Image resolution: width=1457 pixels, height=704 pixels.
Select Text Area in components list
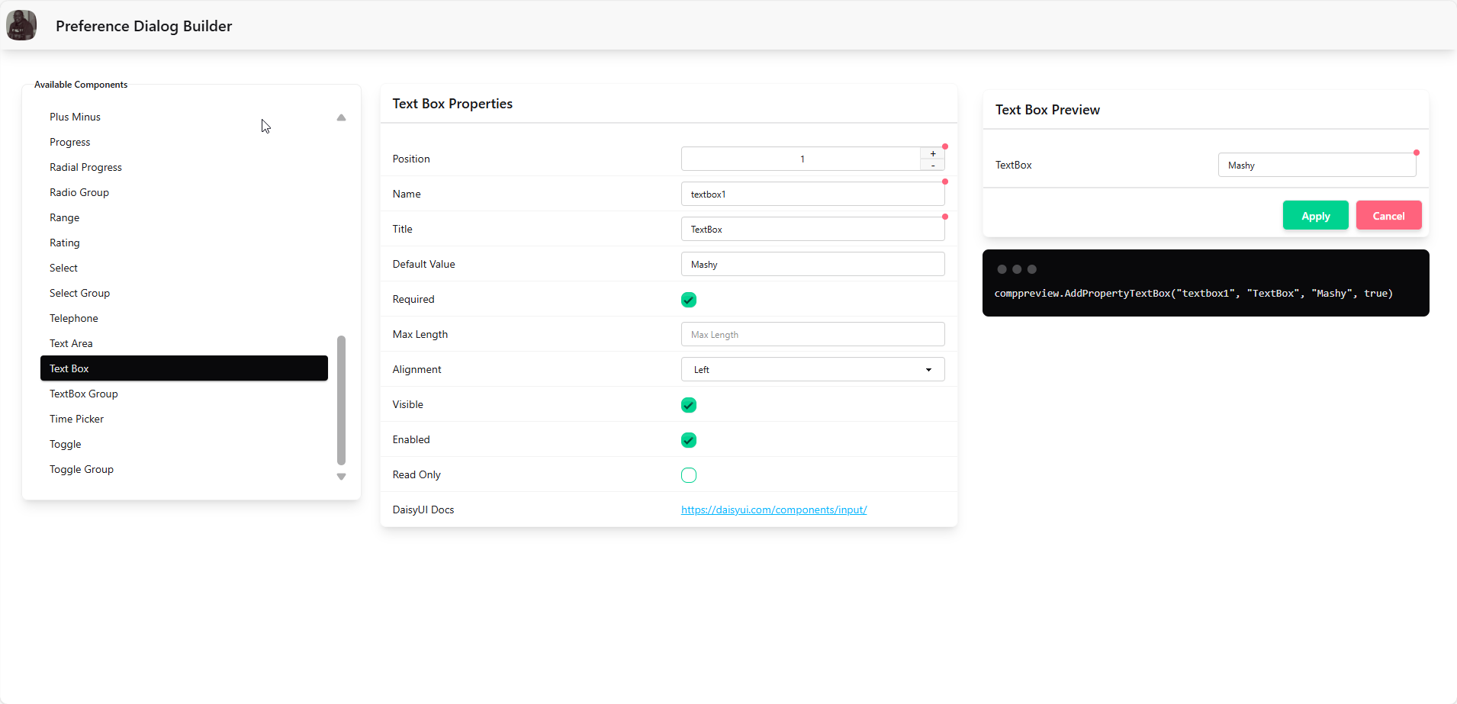pyautogui.click(x=71, y=343)
